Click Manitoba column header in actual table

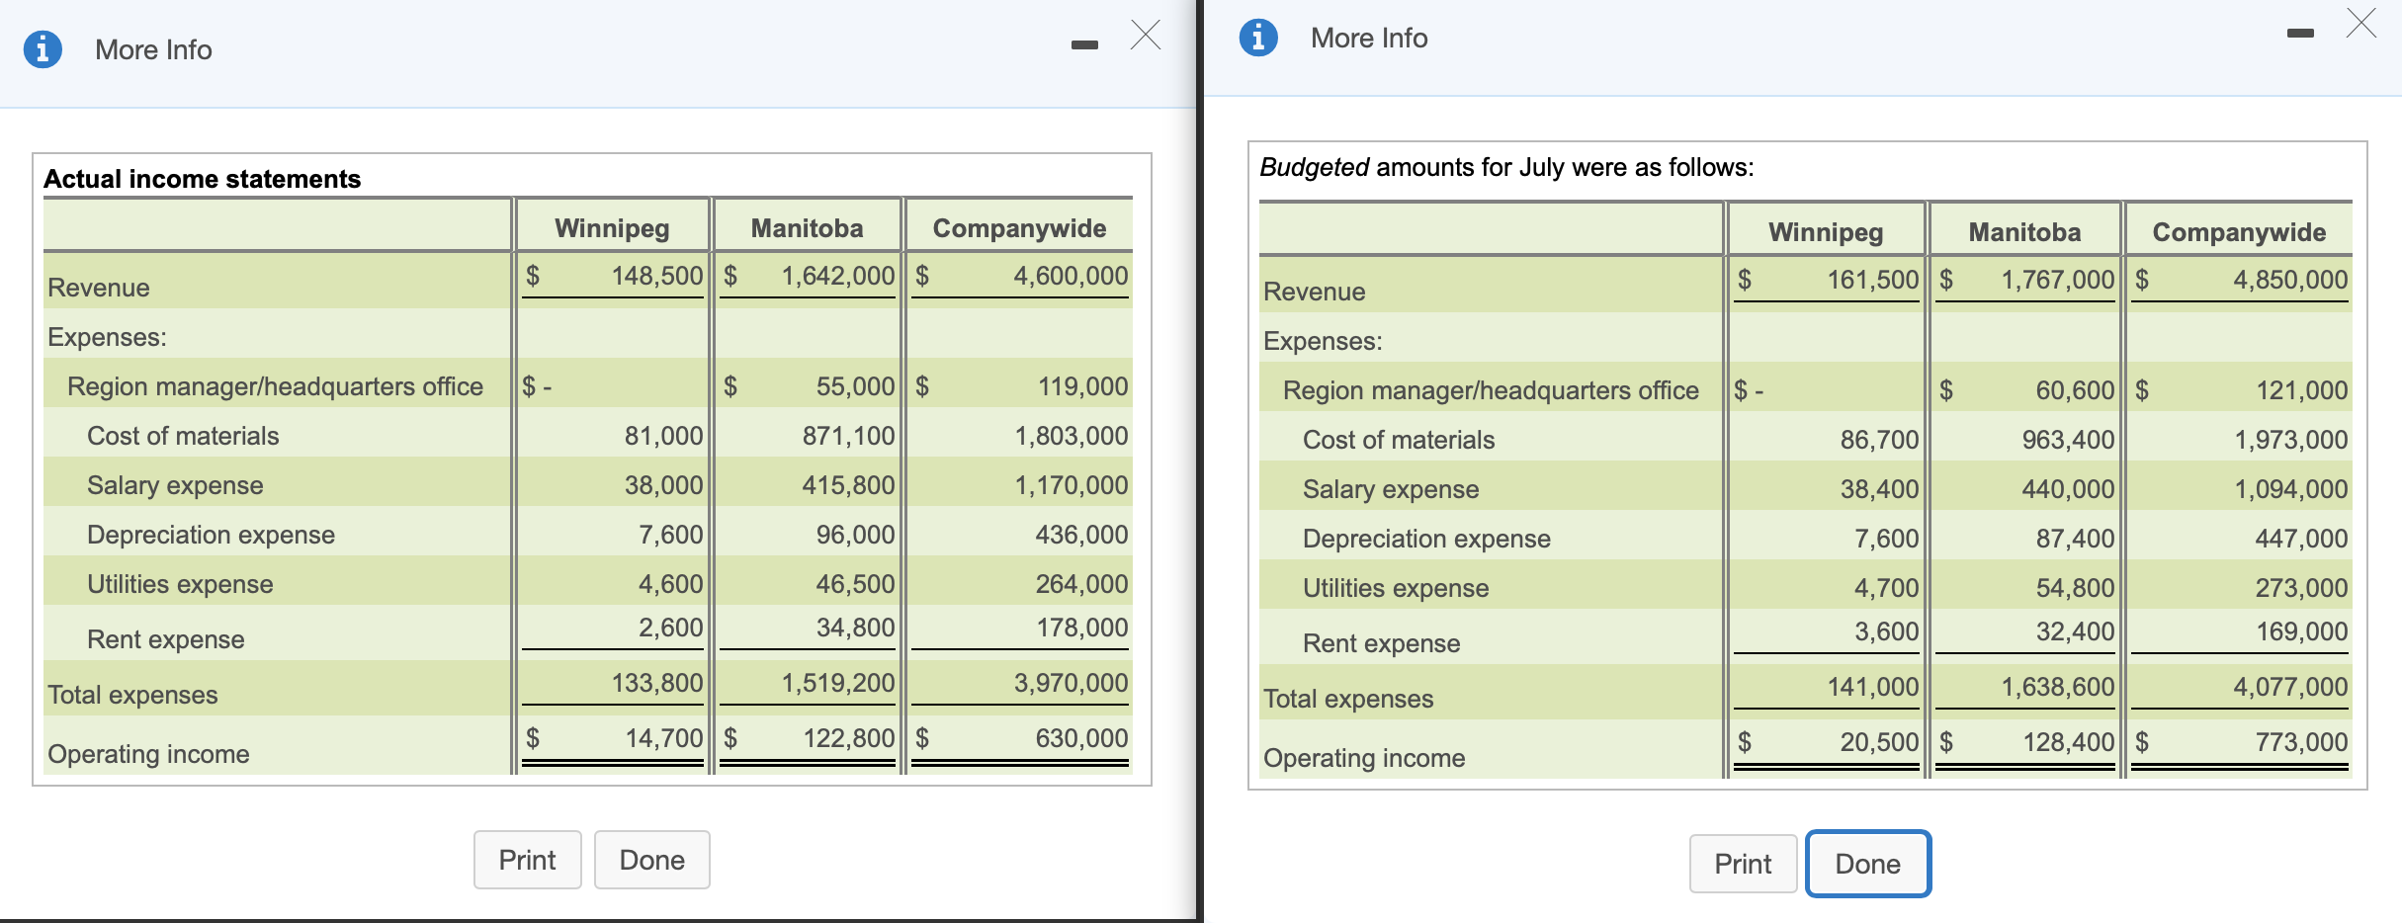coord(807,228)
